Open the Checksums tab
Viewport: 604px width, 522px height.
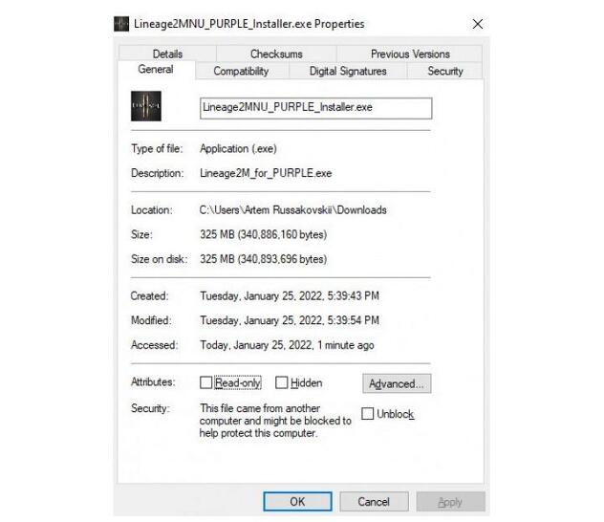[x=276, y=54]
